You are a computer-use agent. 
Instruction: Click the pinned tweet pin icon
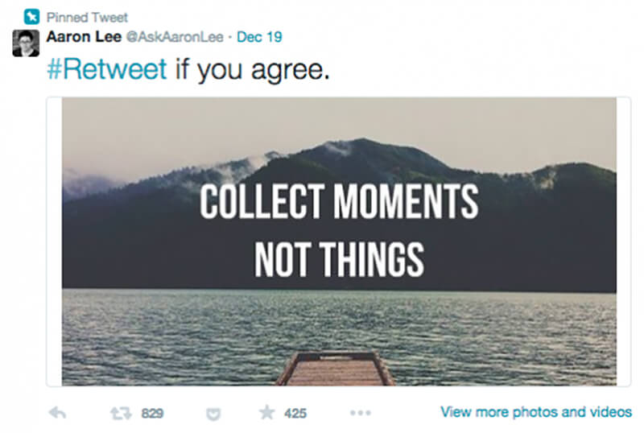click(x=31, y=17)
